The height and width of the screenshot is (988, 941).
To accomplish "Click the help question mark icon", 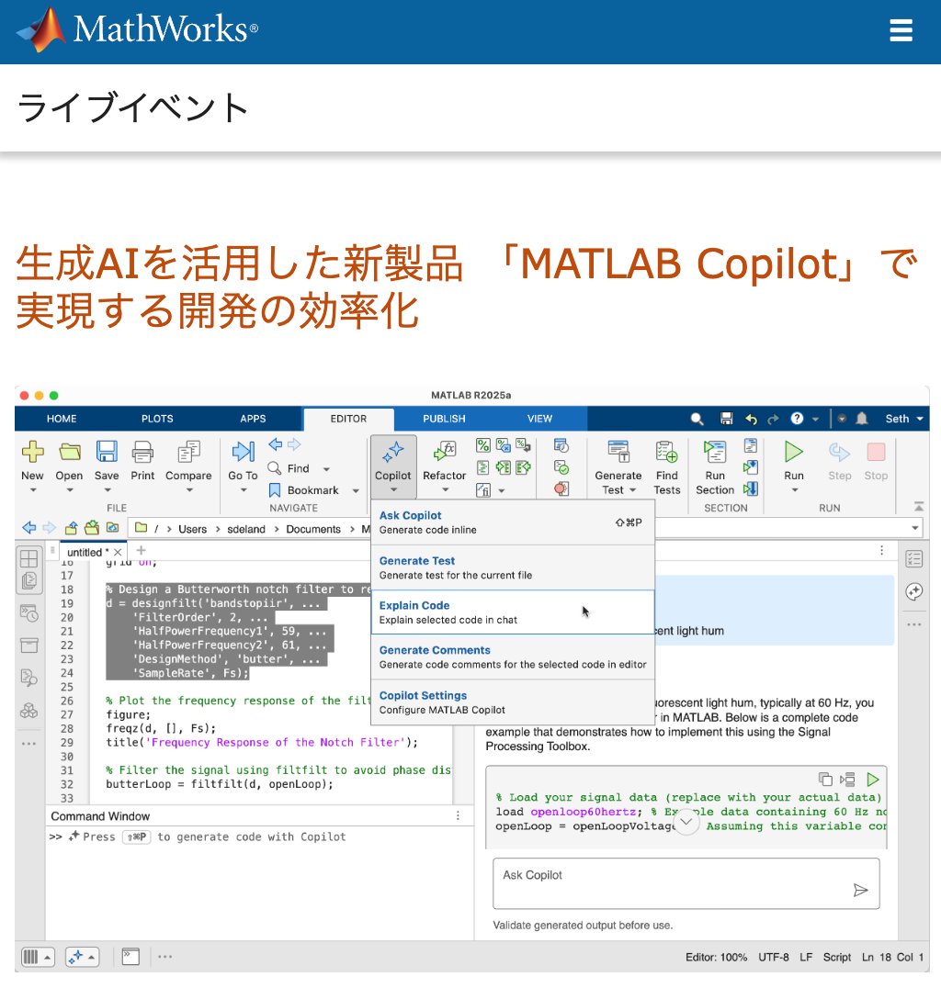I will [x=798, y=419].
